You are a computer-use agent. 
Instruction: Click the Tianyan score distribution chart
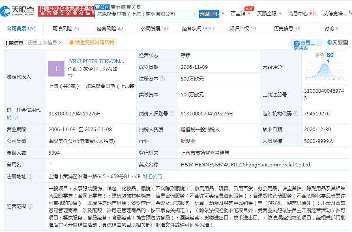click(325, 71)
